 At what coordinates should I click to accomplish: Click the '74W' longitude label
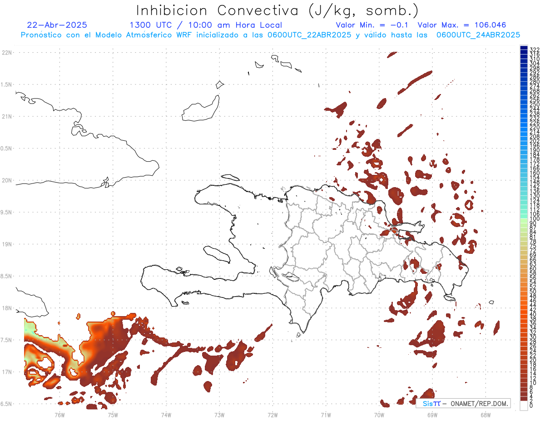(166, 415)
